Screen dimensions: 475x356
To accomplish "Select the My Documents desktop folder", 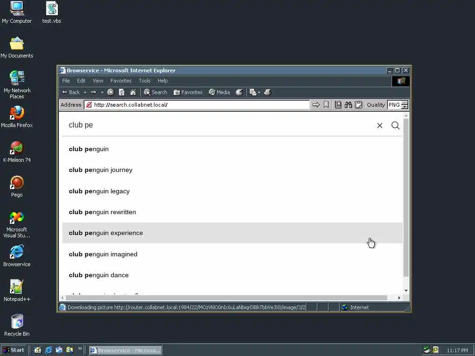I will [17, 47].
